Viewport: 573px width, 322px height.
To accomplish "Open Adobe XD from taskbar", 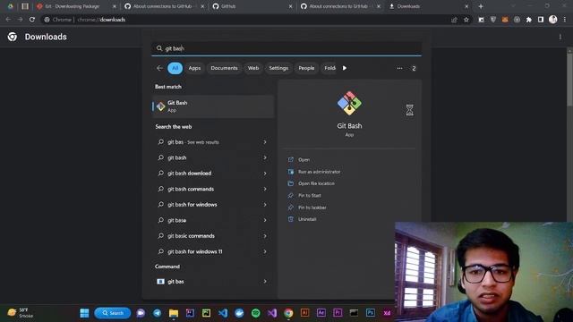I will 387,312.
